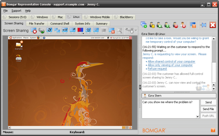Image resolution: width=219 pixels, height=136 pixels.
Task: Click the server play special-action icon
Action: click(x=130, y=31)
